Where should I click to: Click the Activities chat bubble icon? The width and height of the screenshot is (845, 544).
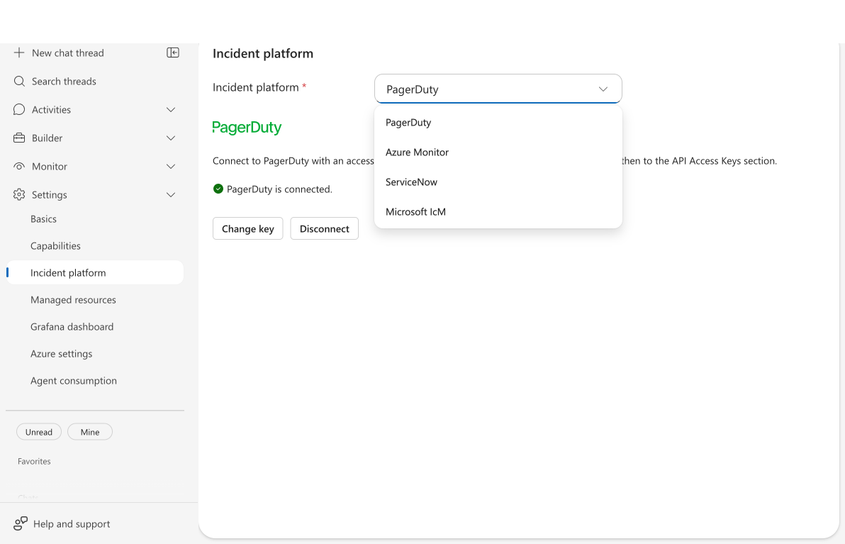[19, 109]
